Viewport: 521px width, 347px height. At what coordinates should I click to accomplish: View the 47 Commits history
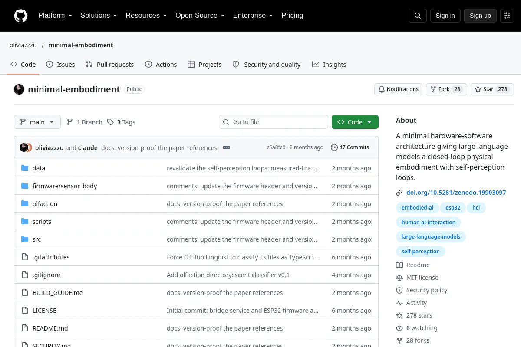click(x=350, y=147)
